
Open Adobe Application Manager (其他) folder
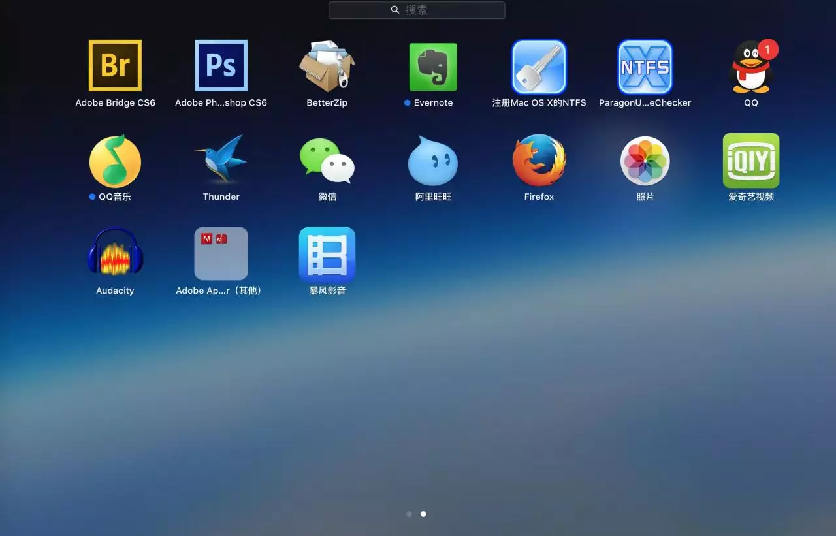[x=221, y=253]
